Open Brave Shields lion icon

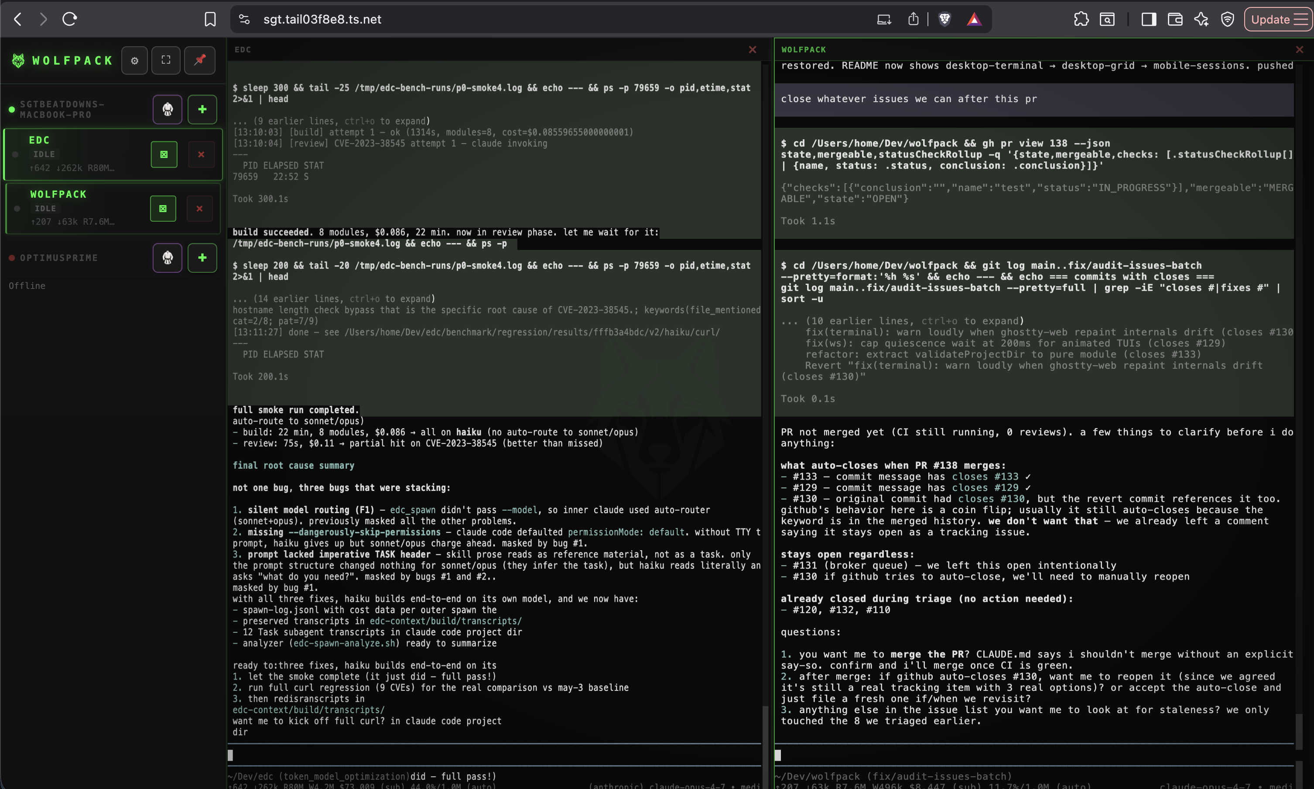[x=945, y=20]
